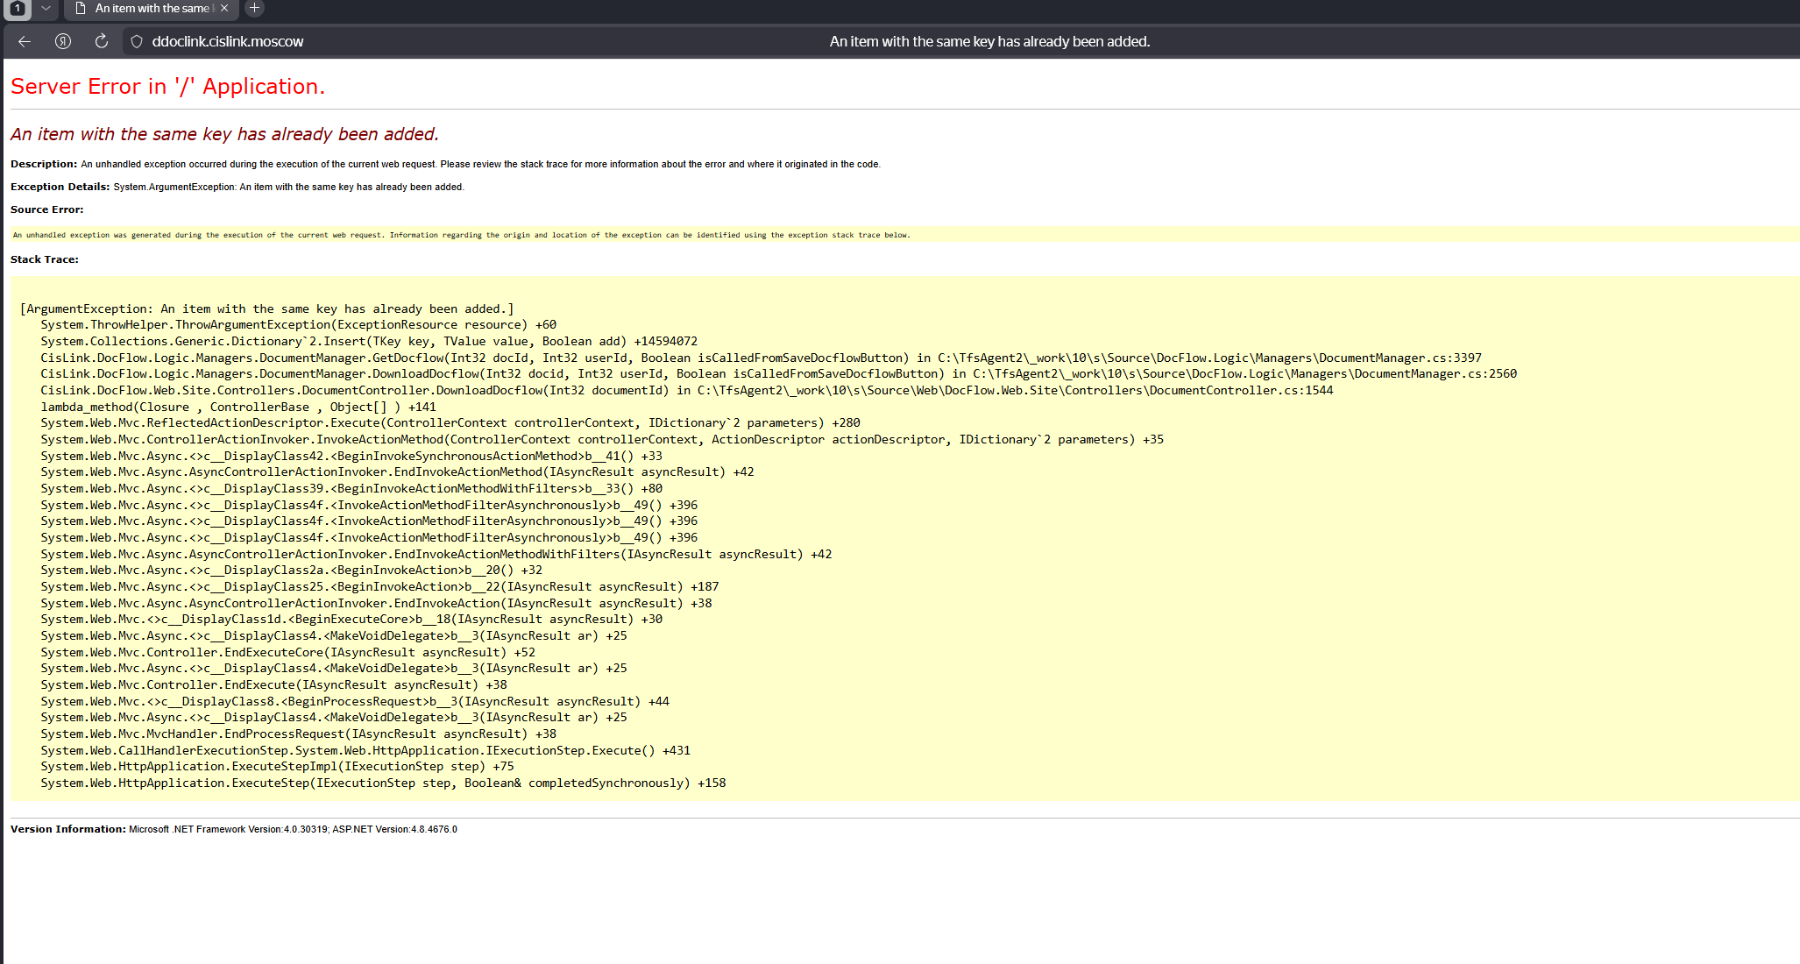Click the italic 'An item with the same key' subtitle

[x=224, y=134]
